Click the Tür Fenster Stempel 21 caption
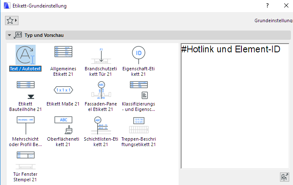 pos(25,177)
